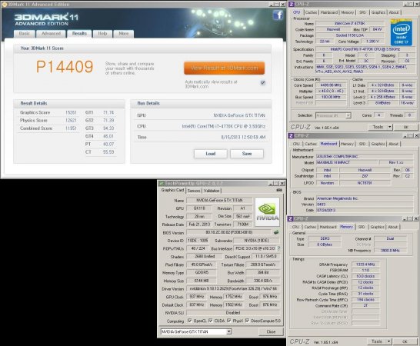The width and height of the screenshot is (420, 346).
Task: Toggle the OpenCL checkbox in GPU-Z
Action: 190,321
